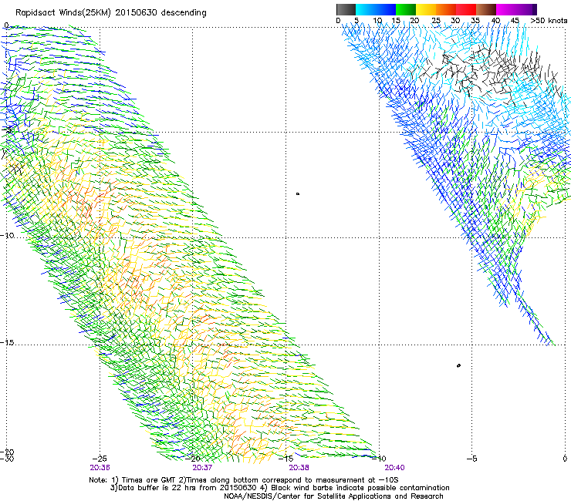
Task: Click the latitude label -15
Action: click(7, 343)
